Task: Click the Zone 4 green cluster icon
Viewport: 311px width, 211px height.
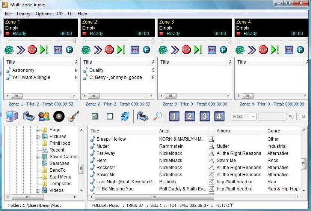Action: pos(240,50)
